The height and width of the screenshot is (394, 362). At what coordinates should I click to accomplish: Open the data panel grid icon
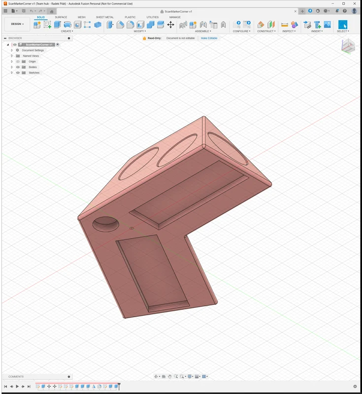[x=5, y=11]
